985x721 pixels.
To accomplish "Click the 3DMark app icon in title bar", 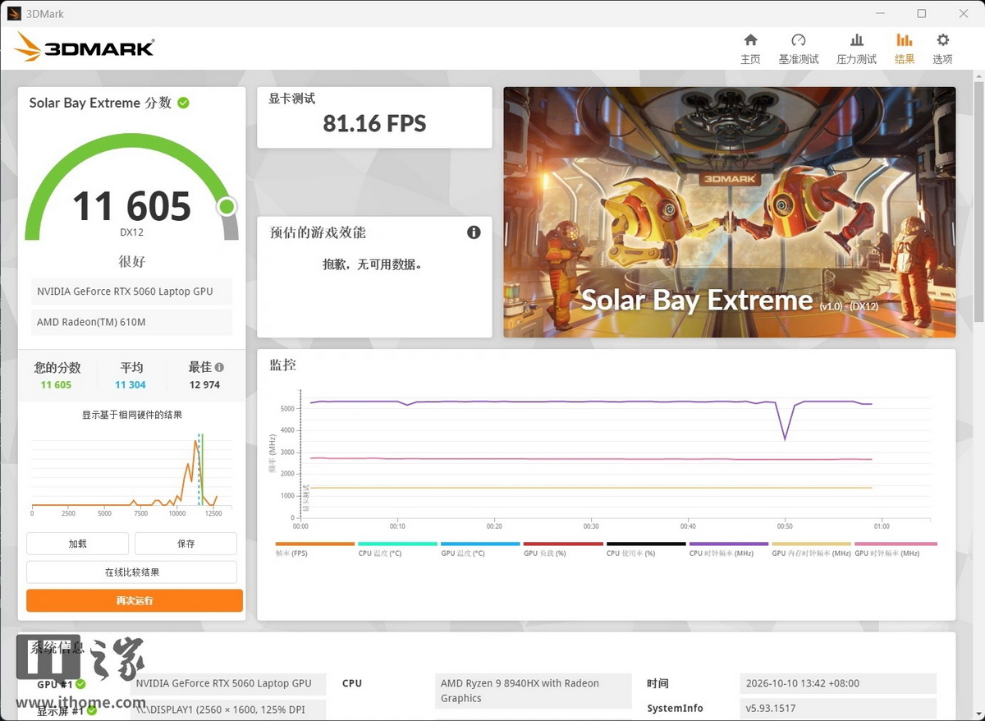I will pos(14,13).
